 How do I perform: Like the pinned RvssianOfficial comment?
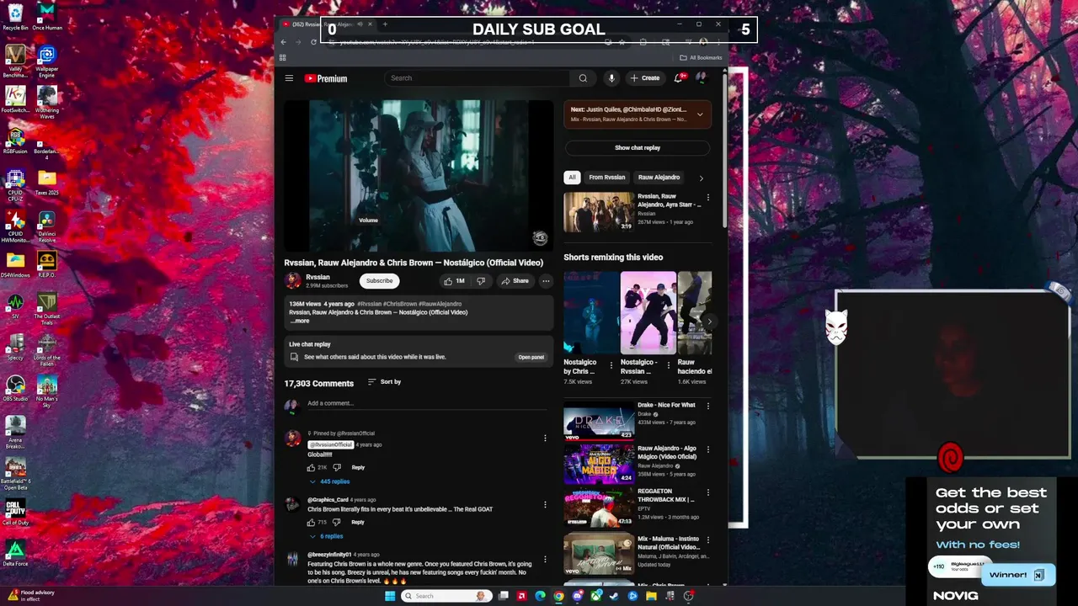[x=312, y=467]
